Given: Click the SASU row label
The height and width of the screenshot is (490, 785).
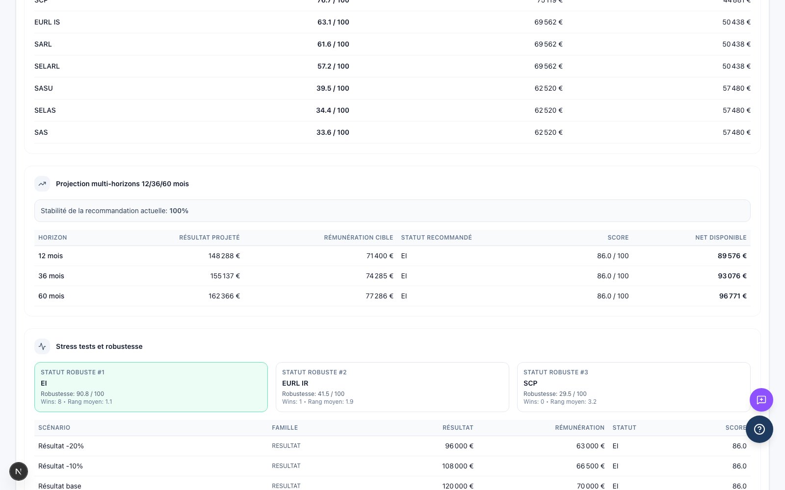Looking at the screenshot, I should (x=44, y=88).
